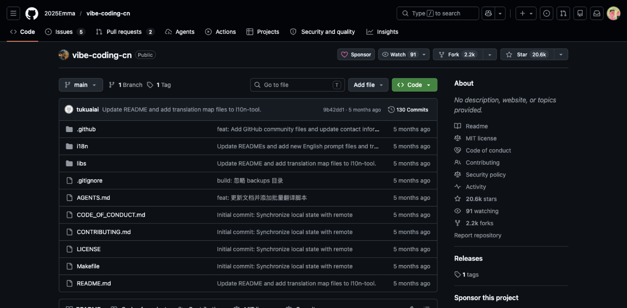This screenshot has height=308, width=627.
Task: Open the .gitignore file
Action: tap(89, 181)
